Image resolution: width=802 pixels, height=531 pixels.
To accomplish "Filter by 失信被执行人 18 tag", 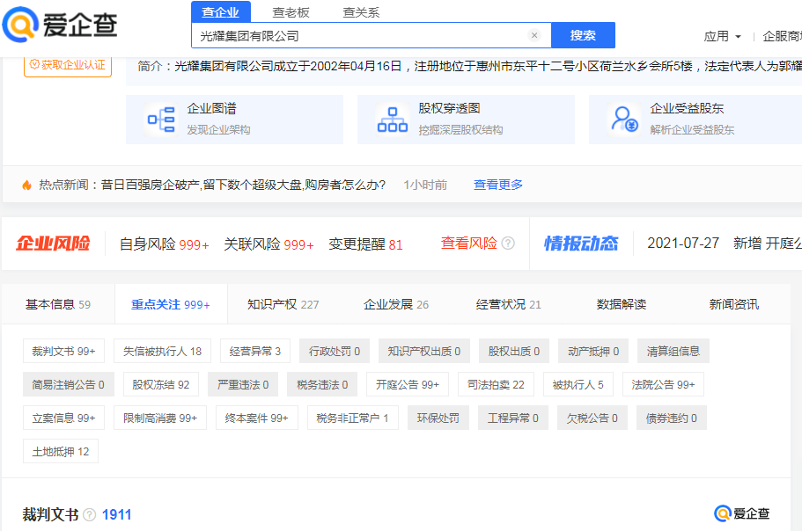I will tap(162, 351).
